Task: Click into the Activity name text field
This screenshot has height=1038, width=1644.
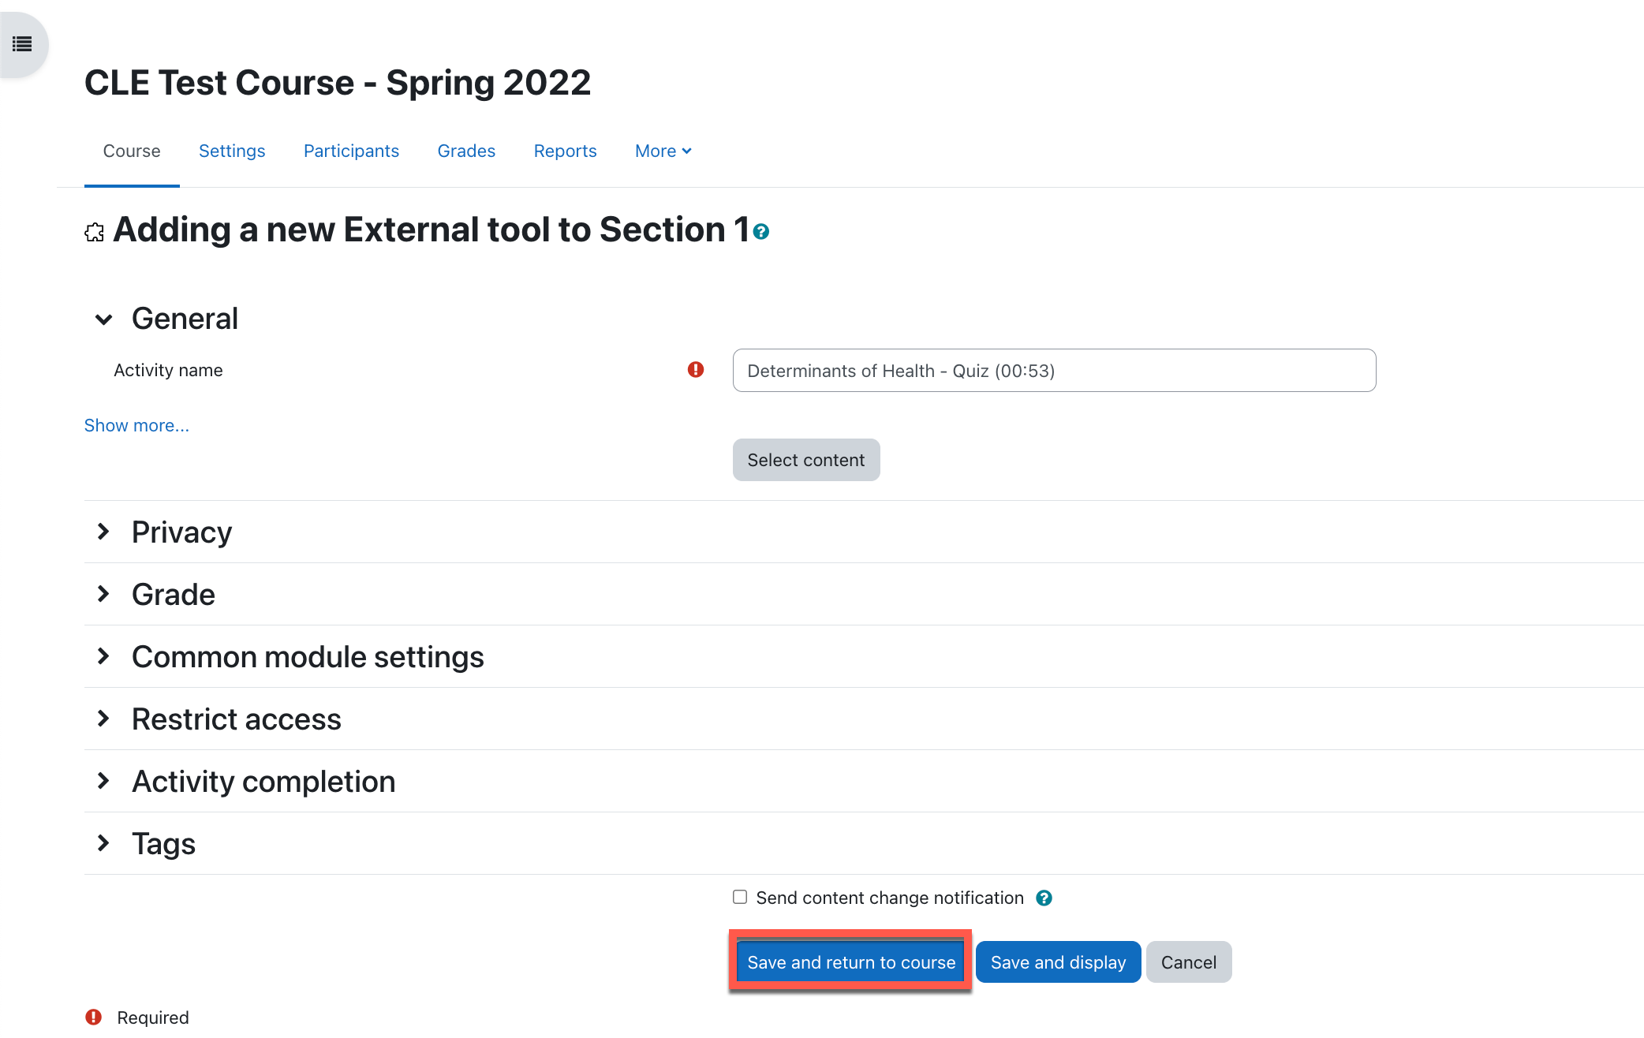Action: pos(1054,371)
